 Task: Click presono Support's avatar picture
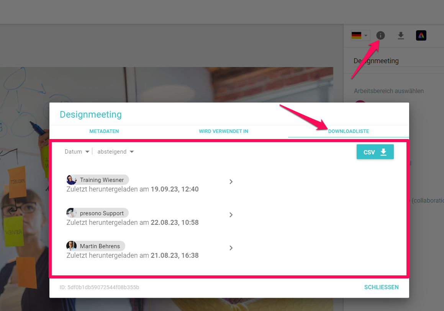point(72,213)
